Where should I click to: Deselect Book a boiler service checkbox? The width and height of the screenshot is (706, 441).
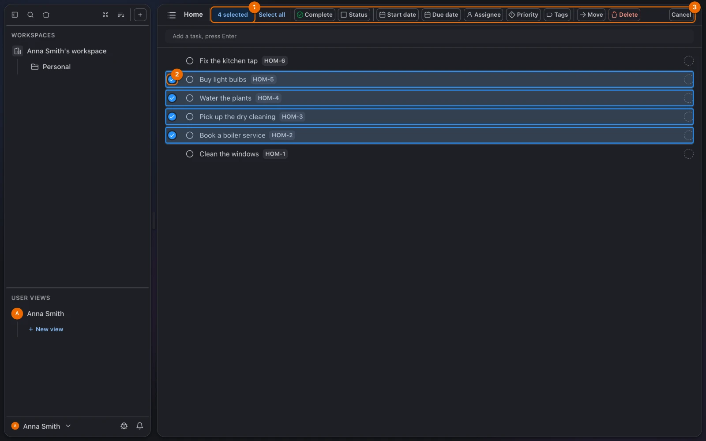coord(172,135)
